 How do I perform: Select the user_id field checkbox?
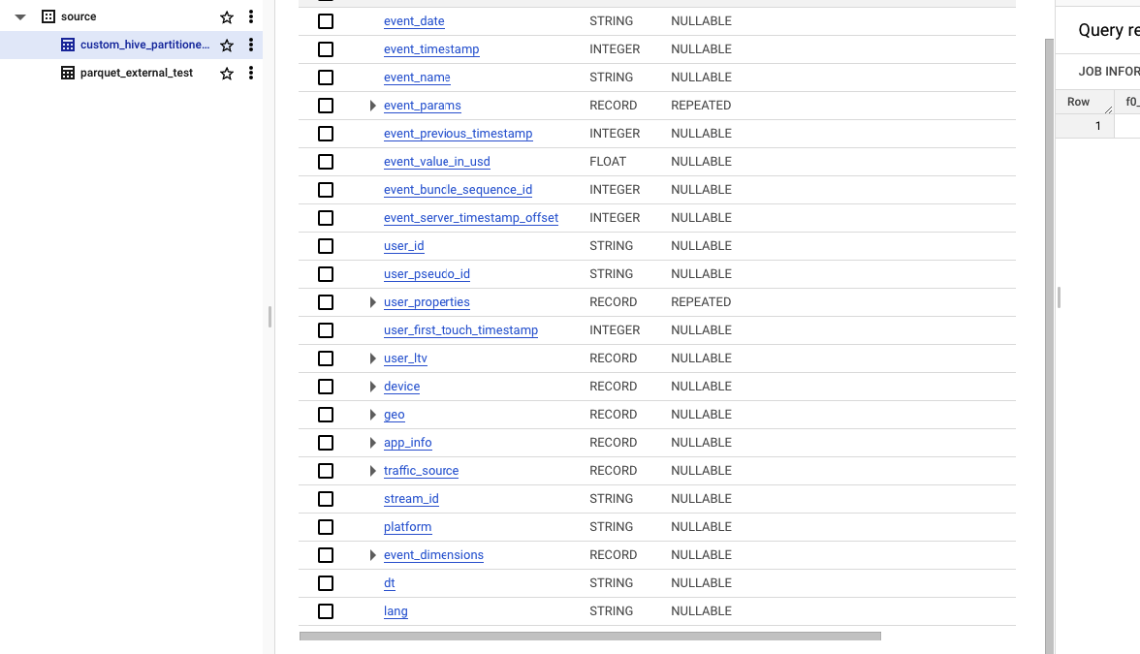coord(326,246)
